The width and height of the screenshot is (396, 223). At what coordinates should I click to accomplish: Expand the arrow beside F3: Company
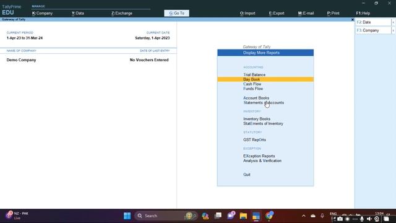click(394, 30)
